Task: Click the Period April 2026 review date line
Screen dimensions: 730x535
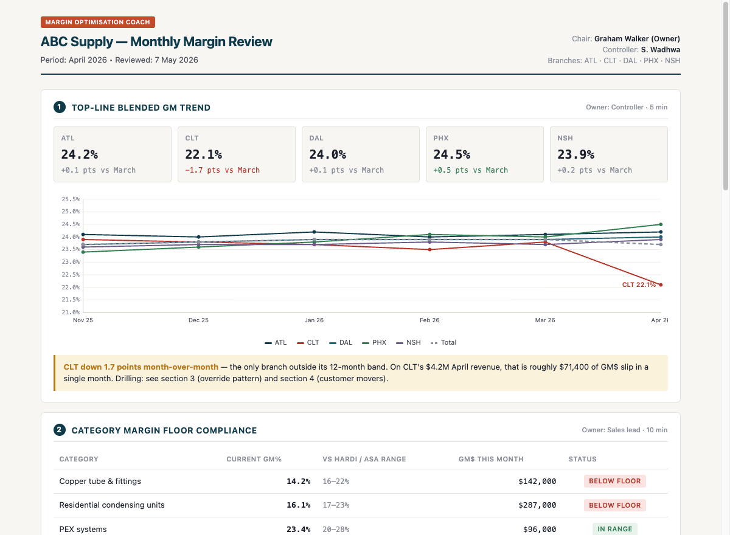Action: pos(119,60)
